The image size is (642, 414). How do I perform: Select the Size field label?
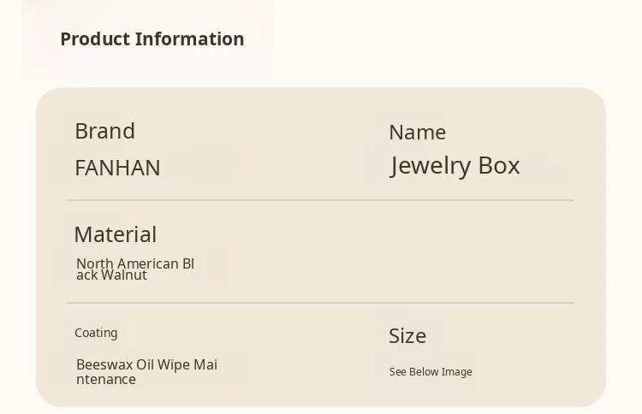407,336
